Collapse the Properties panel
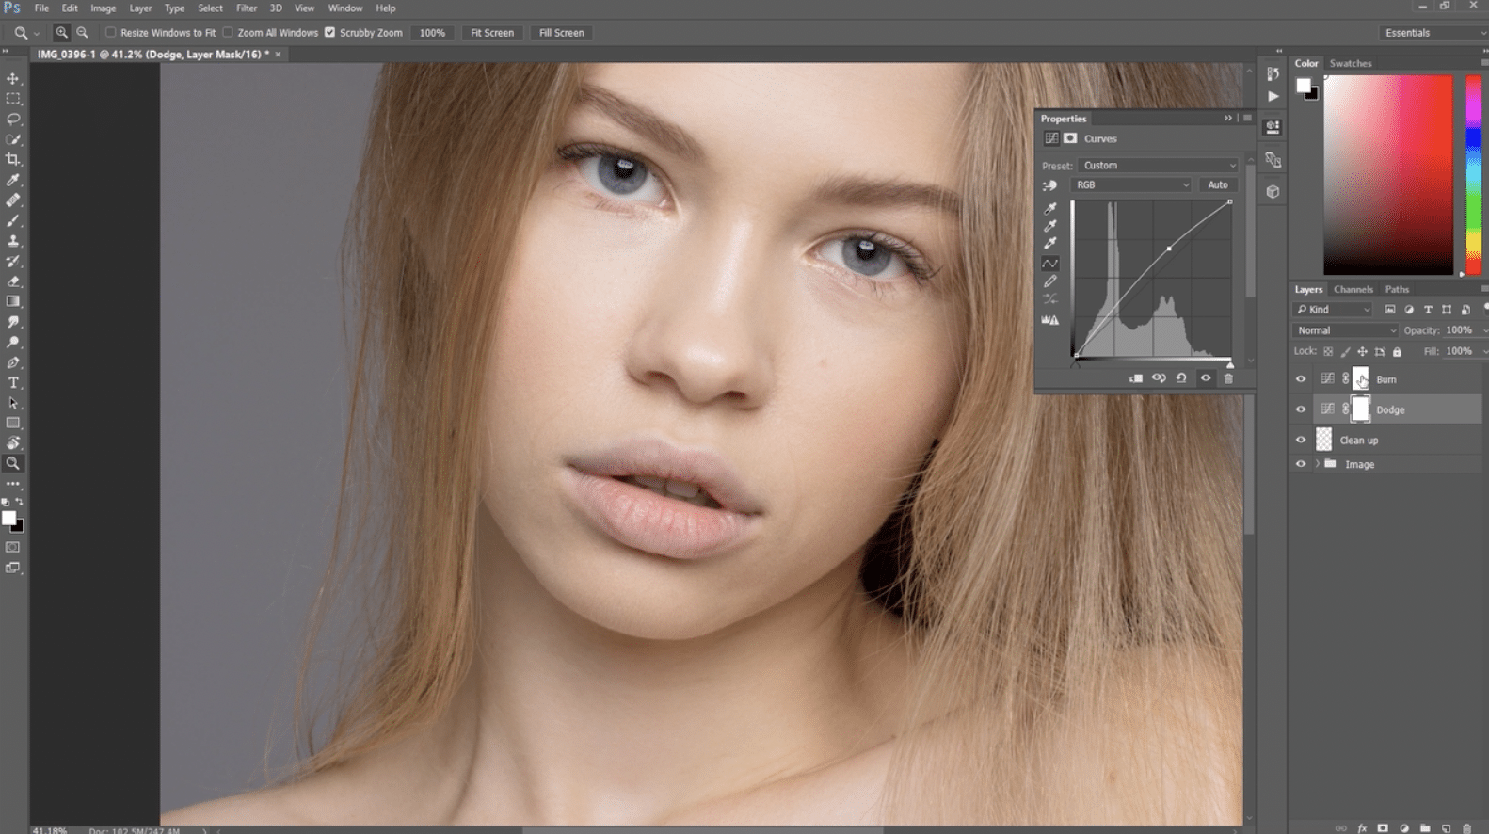This screenshot has height=834, width=1489. [1227, 119]
